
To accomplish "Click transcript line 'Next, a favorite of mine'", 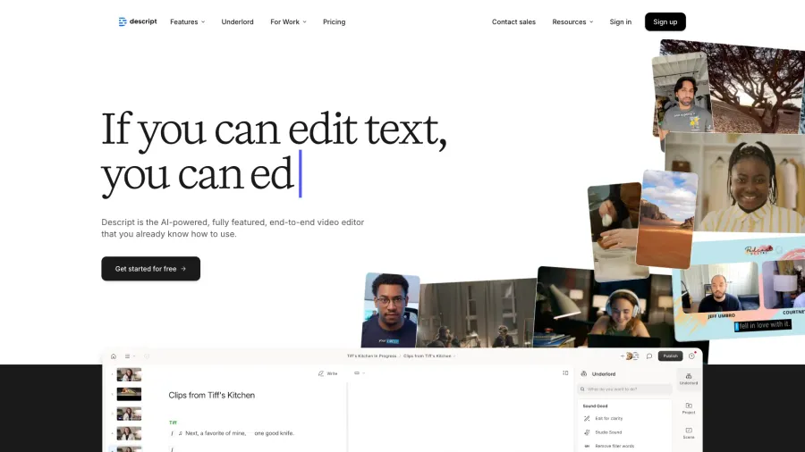I will tap(240, 433).
